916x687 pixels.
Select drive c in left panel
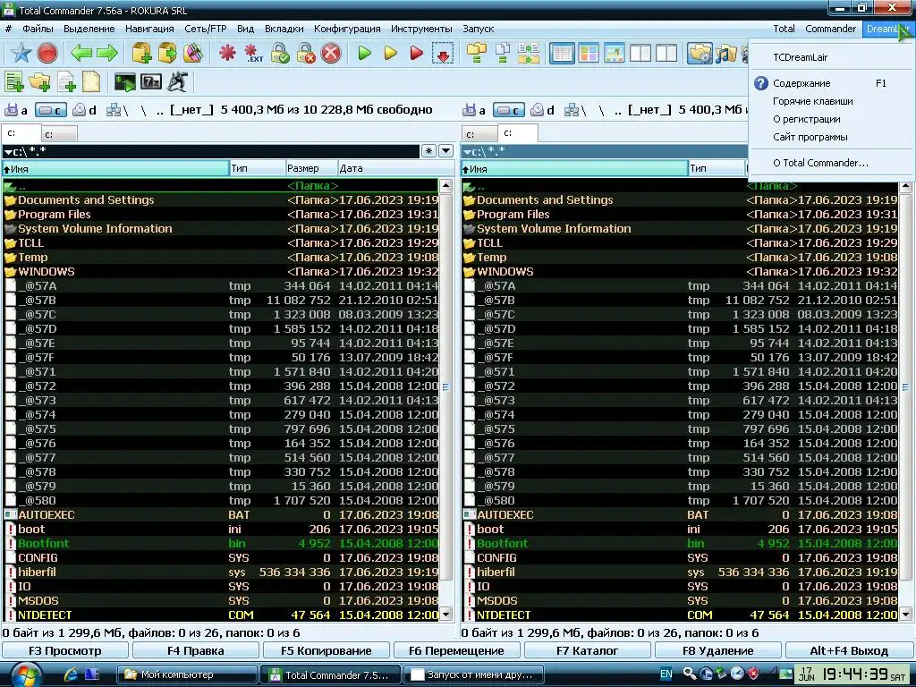pos(51,110)
